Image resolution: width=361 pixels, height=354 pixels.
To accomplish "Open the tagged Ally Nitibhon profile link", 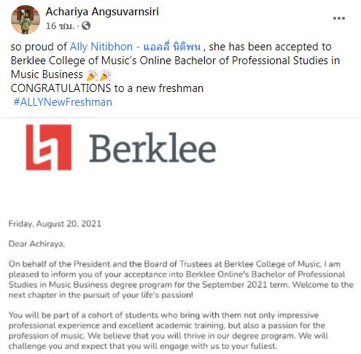I will tap(135, 47).
